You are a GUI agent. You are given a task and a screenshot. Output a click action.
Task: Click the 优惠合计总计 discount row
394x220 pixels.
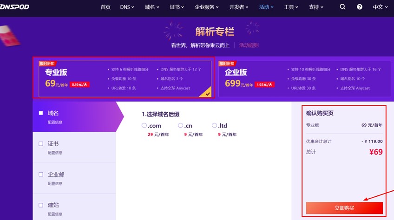(x=344, y=142)
